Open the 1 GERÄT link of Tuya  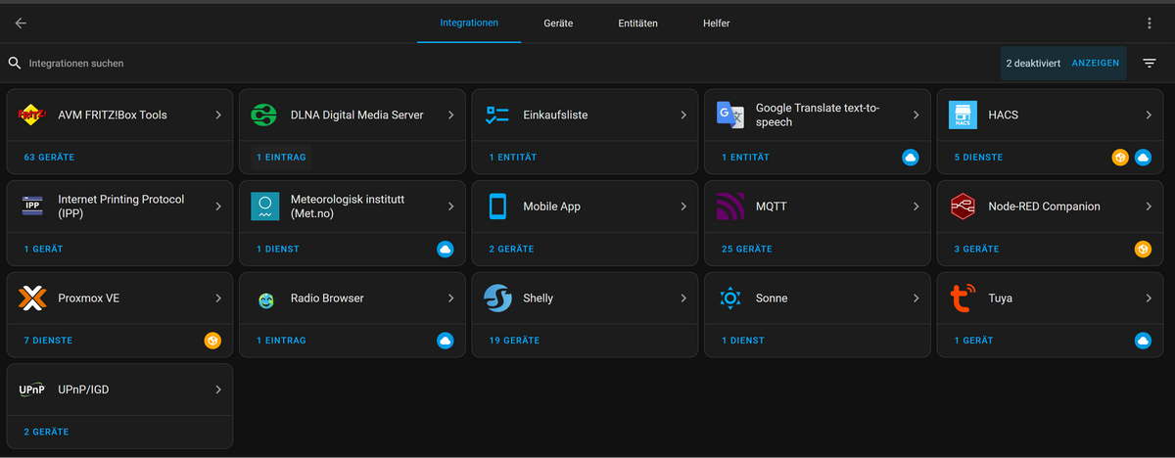(974, 341)
